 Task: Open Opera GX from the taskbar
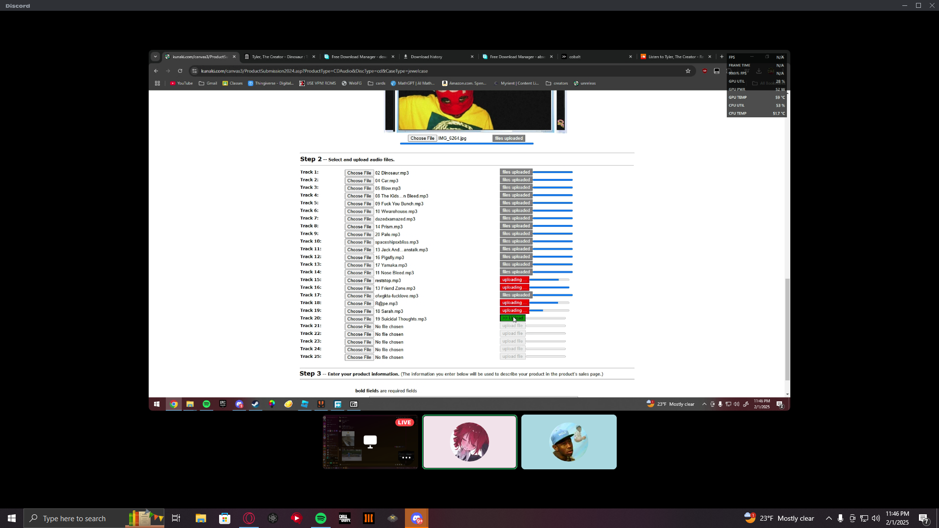(249, 518)
